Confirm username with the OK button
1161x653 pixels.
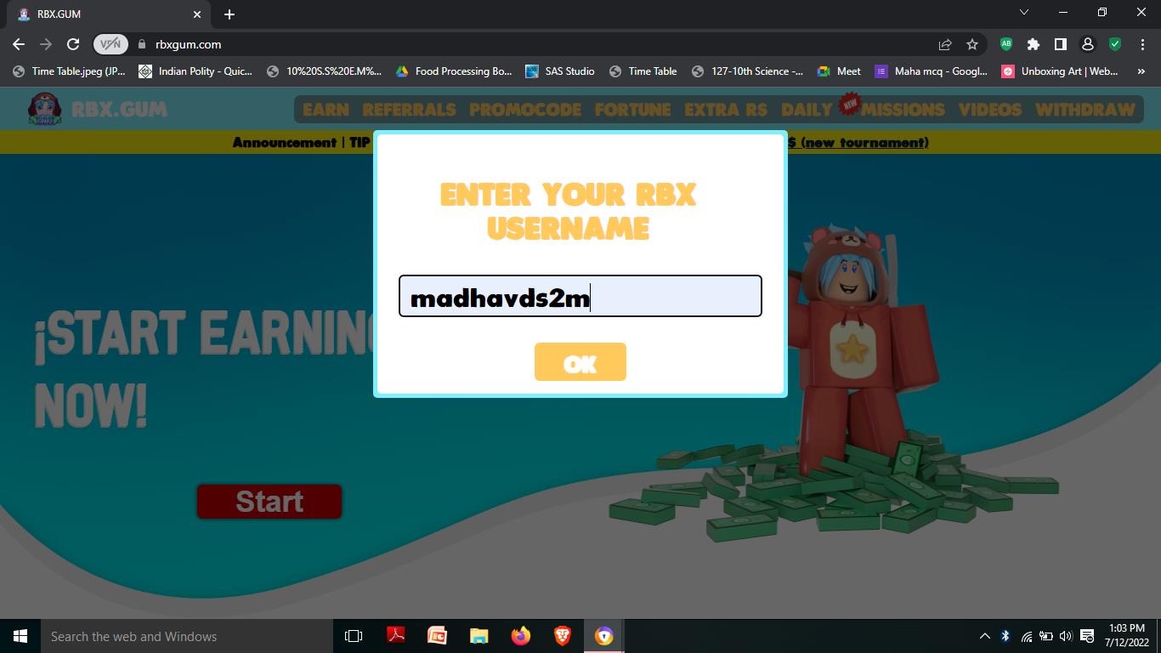(x=580, y=362)
